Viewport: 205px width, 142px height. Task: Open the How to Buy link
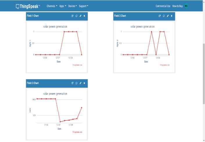click(177, 6)
